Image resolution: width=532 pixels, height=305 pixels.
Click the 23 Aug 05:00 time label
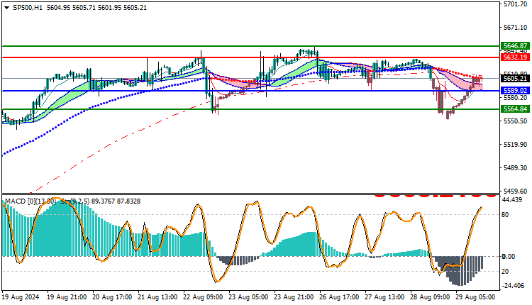point(249,297)
